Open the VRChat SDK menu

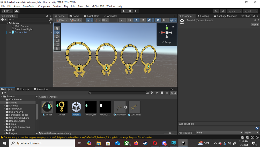pos(98,6)
